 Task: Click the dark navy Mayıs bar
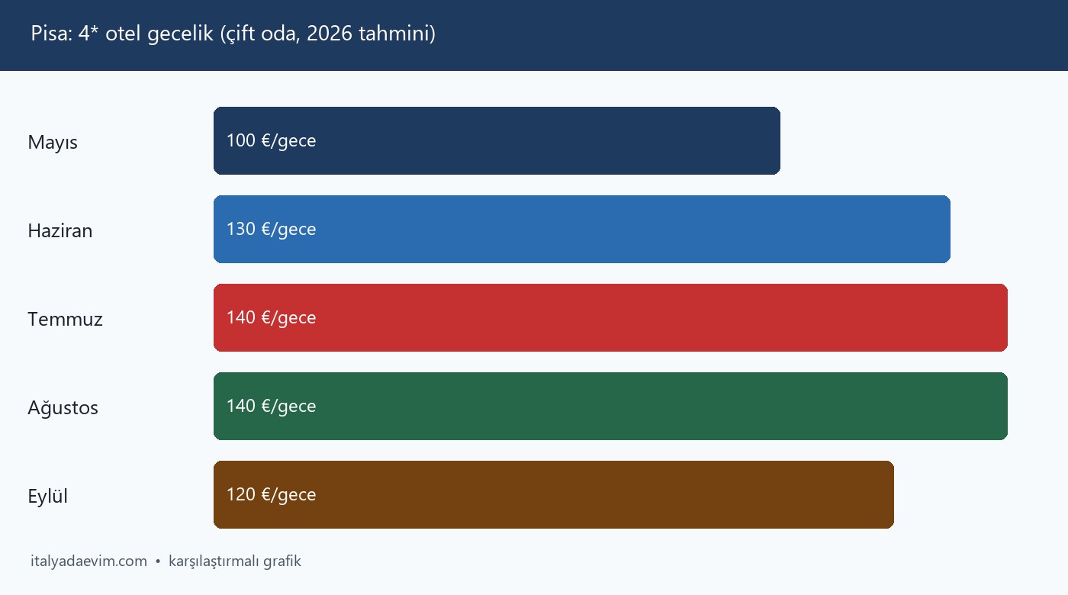497,140
